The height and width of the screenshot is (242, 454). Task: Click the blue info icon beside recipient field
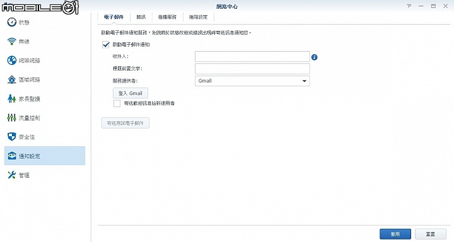(315, 57)
